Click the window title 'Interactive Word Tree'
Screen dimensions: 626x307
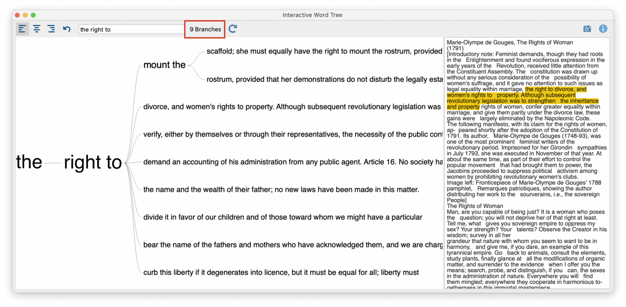pyautogui.click(x=313, y=15)
